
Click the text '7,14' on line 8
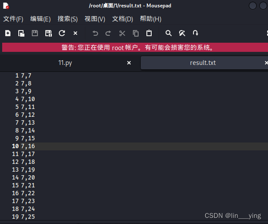[x=28, y=130]
